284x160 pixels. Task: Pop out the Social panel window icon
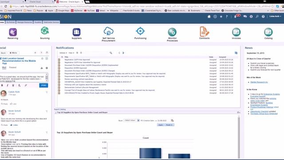click(x=47, y=53)
